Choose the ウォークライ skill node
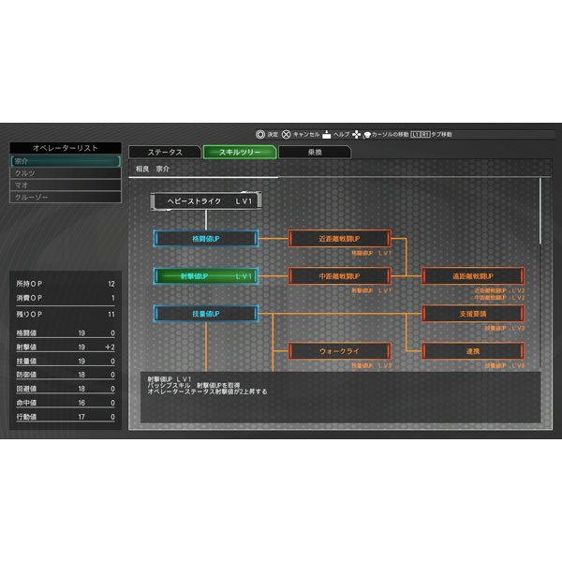This screenshot has width=562, height=562. point(339,351)
